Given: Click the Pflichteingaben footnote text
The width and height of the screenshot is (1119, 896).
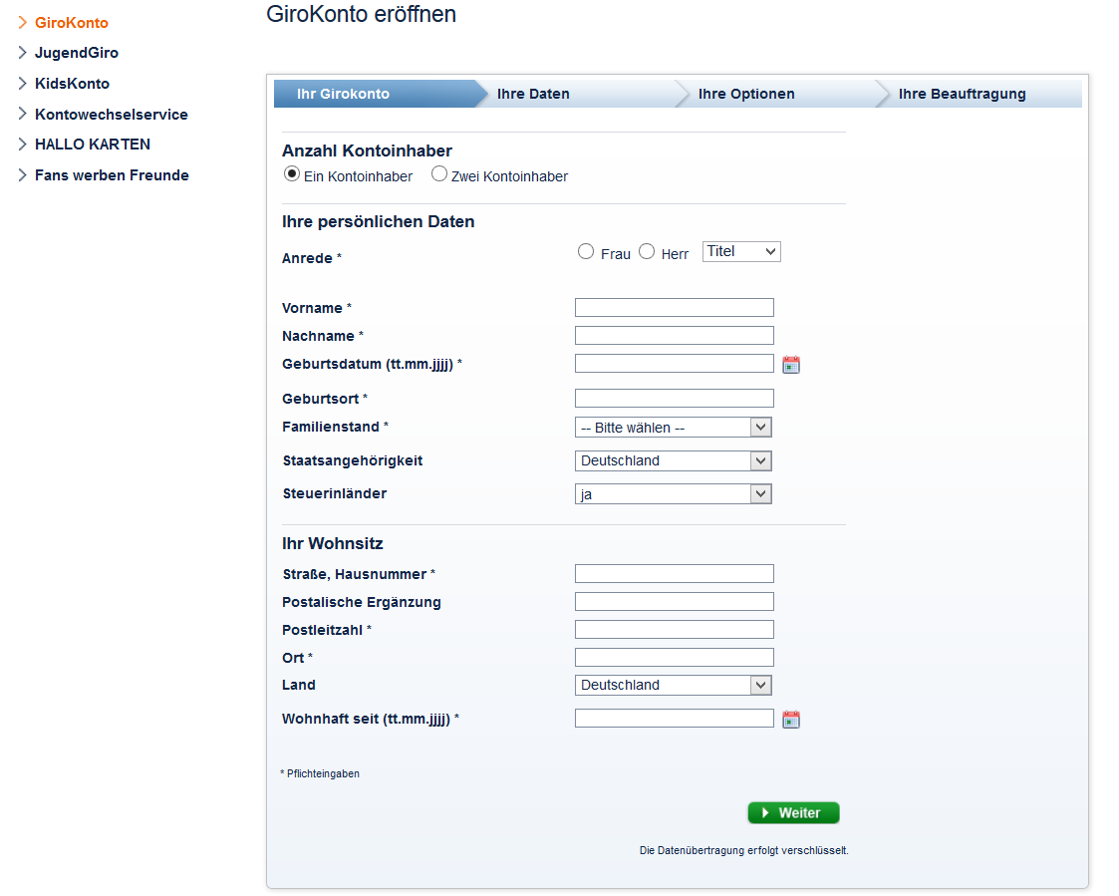Looking at the screenshot, I should 320,774.
